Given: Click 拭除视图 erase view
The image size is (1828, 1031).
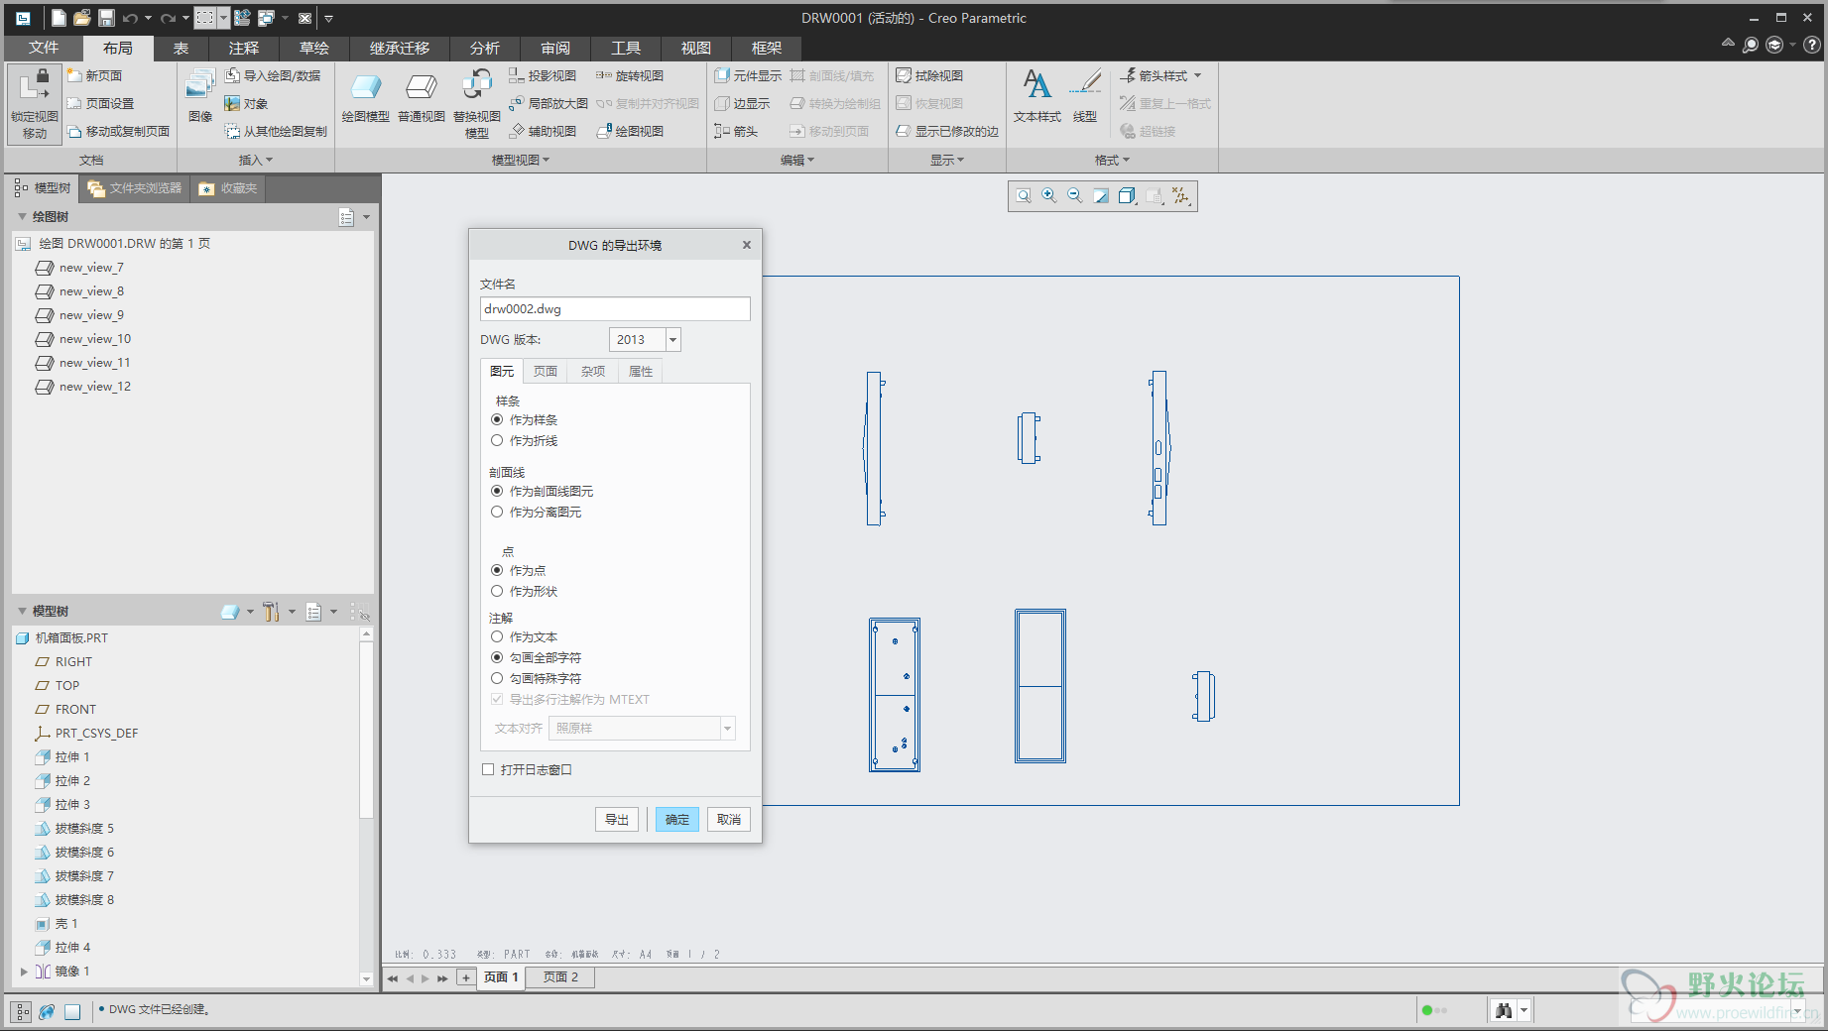Looking at the screenshot, I should pos(929,75).
